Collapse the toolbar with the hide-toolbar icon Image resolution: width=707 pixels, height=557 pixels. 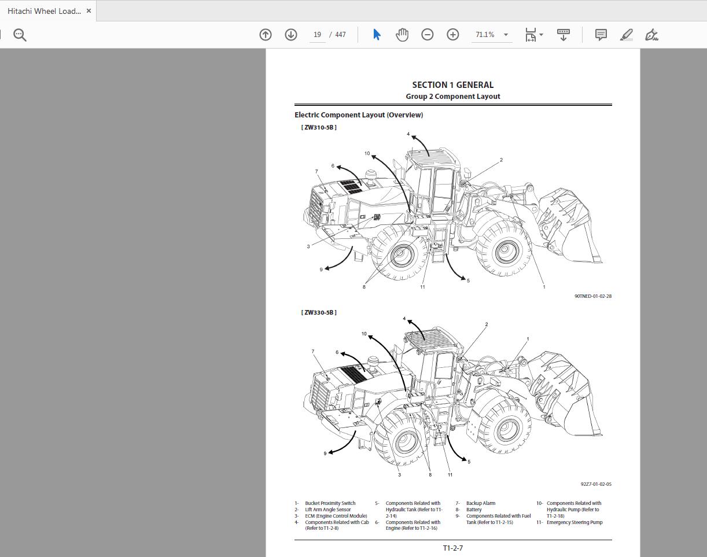click(563, 35)
